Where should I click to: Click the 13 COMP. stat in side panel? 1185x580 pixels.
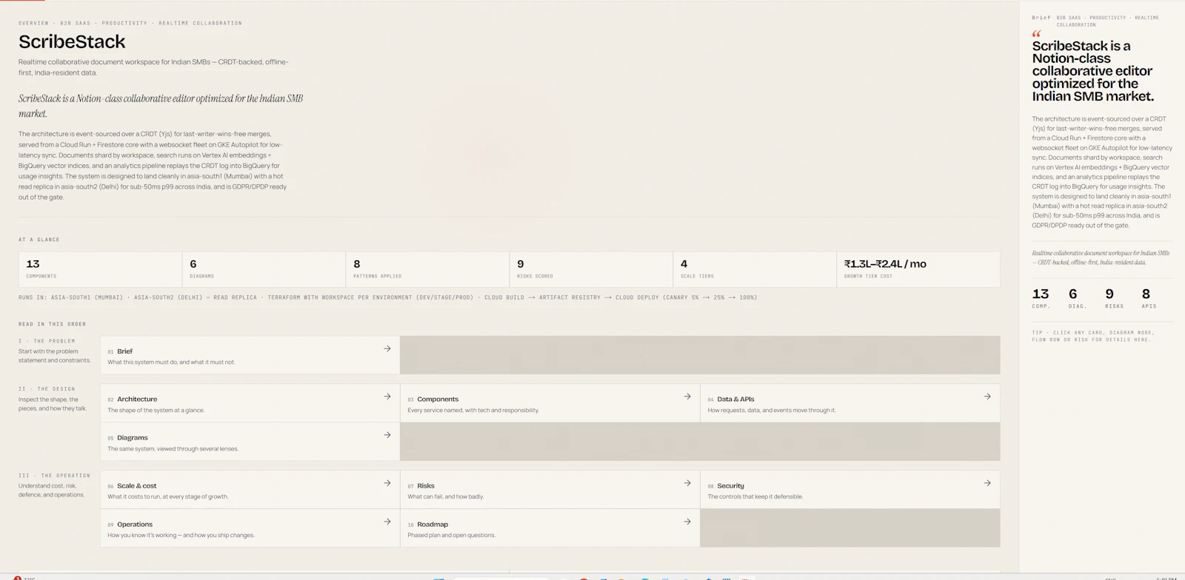tap(1041, 298)
